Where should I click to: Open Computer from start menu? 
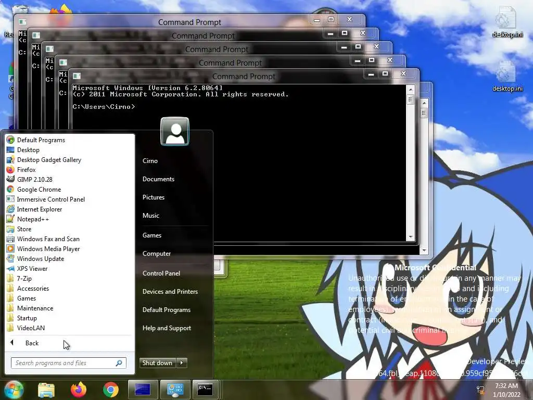157,254
